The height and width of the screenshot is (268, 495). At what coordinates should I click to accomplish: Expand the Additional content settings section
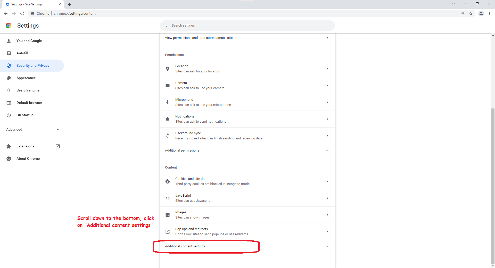[327, 246]
